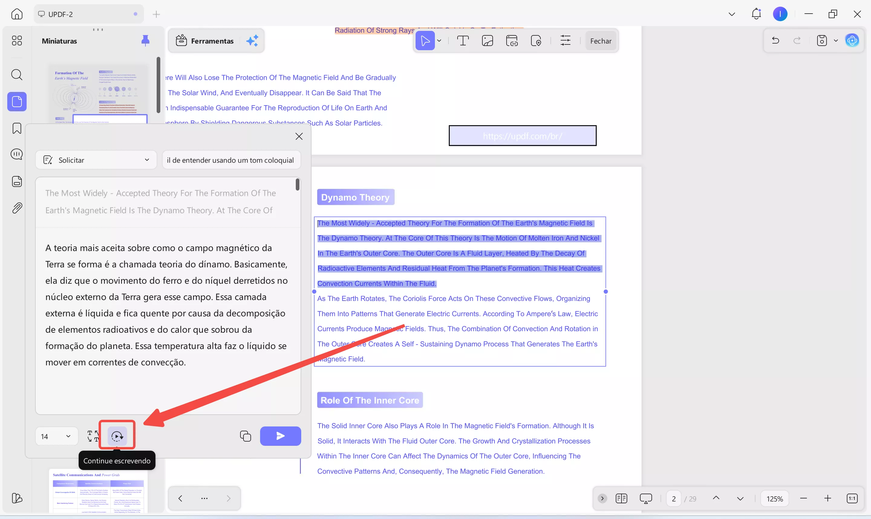Open the attachments paperclip panel

(17, 208)
